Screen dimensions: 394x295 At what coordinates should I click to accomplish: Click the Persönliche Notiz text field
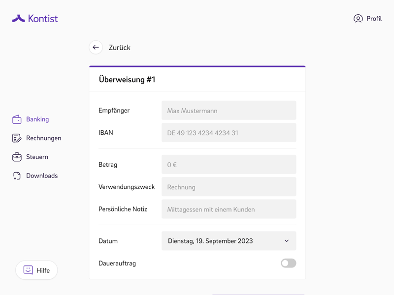coord(229,209)
